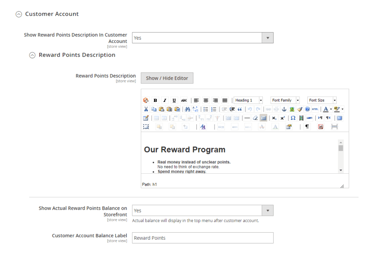Apply strikethrough (ABC) formatting
Image resolution: width=366 pixels, height=262 pixels.
click(x=184, y=100)
